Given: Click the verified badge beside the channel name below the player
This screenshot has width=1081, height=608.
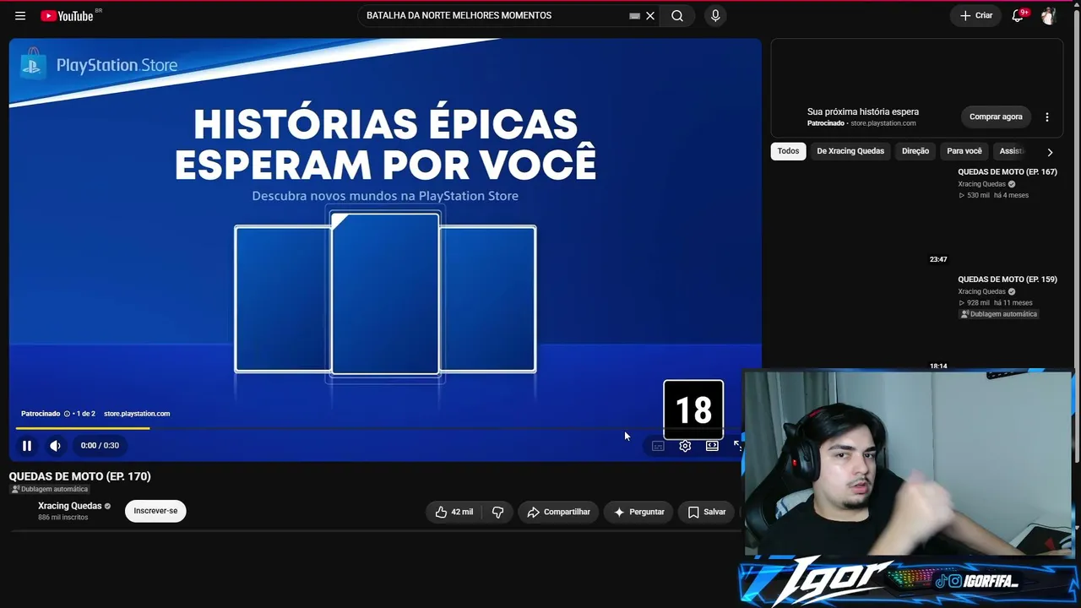Looking at the screenshot, I should pos(107,507).
